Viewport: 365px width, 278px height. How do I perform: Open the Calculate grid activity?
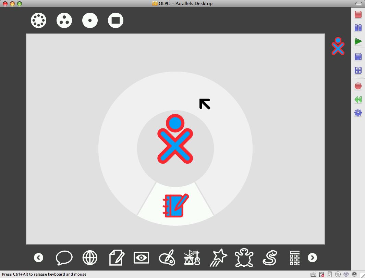tap(294, 258)
